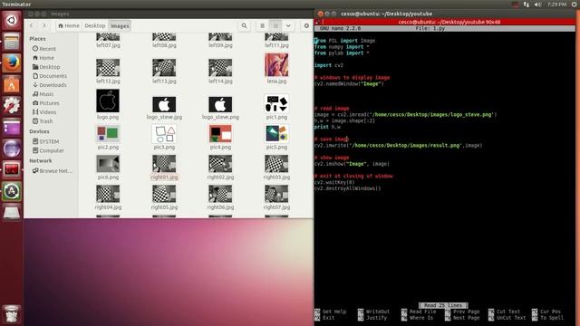Screen dimensions: 580x326
Task: Select the pic1.png file
Action: [276, 107]
